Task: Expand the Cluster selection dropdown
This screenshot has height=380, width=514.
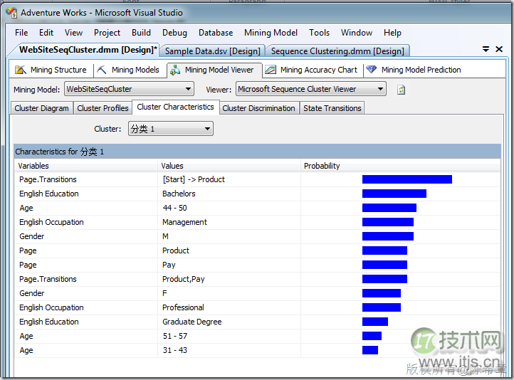Action: pyautogui.click(x=208, y=129)
